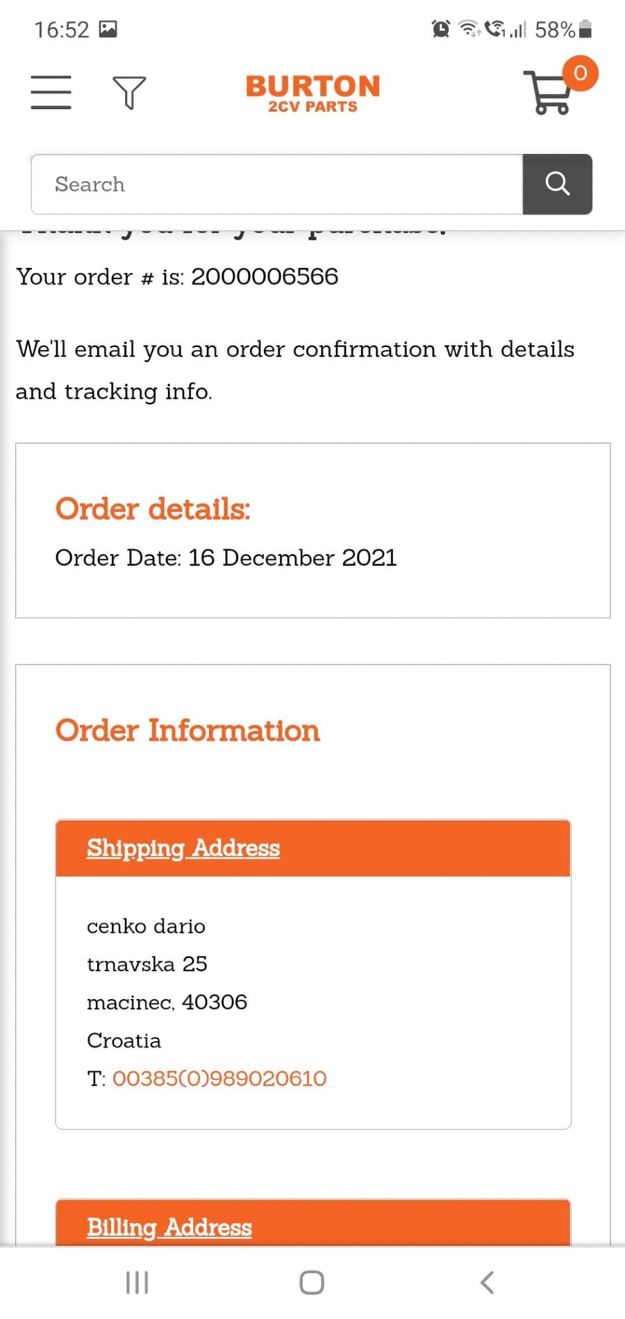Screen dimensions: 625x1319
Task: Focus the Search input field
Action: 276,185
